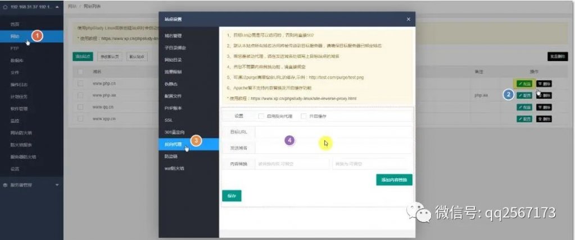575x240 pixels.
Task: Click 删除 for the www.xpp.cn row
Action: [544, 119]
